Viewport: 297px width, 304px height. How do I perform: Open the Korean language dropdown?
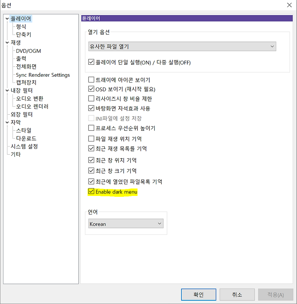click(x=126, y=224)
